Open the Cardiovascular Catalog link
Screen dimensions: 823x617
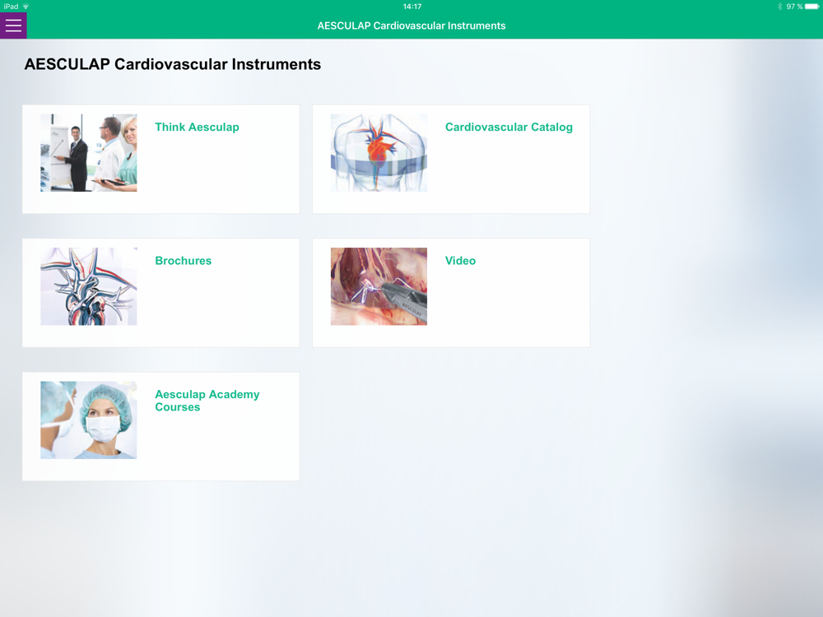coord(509,127)
